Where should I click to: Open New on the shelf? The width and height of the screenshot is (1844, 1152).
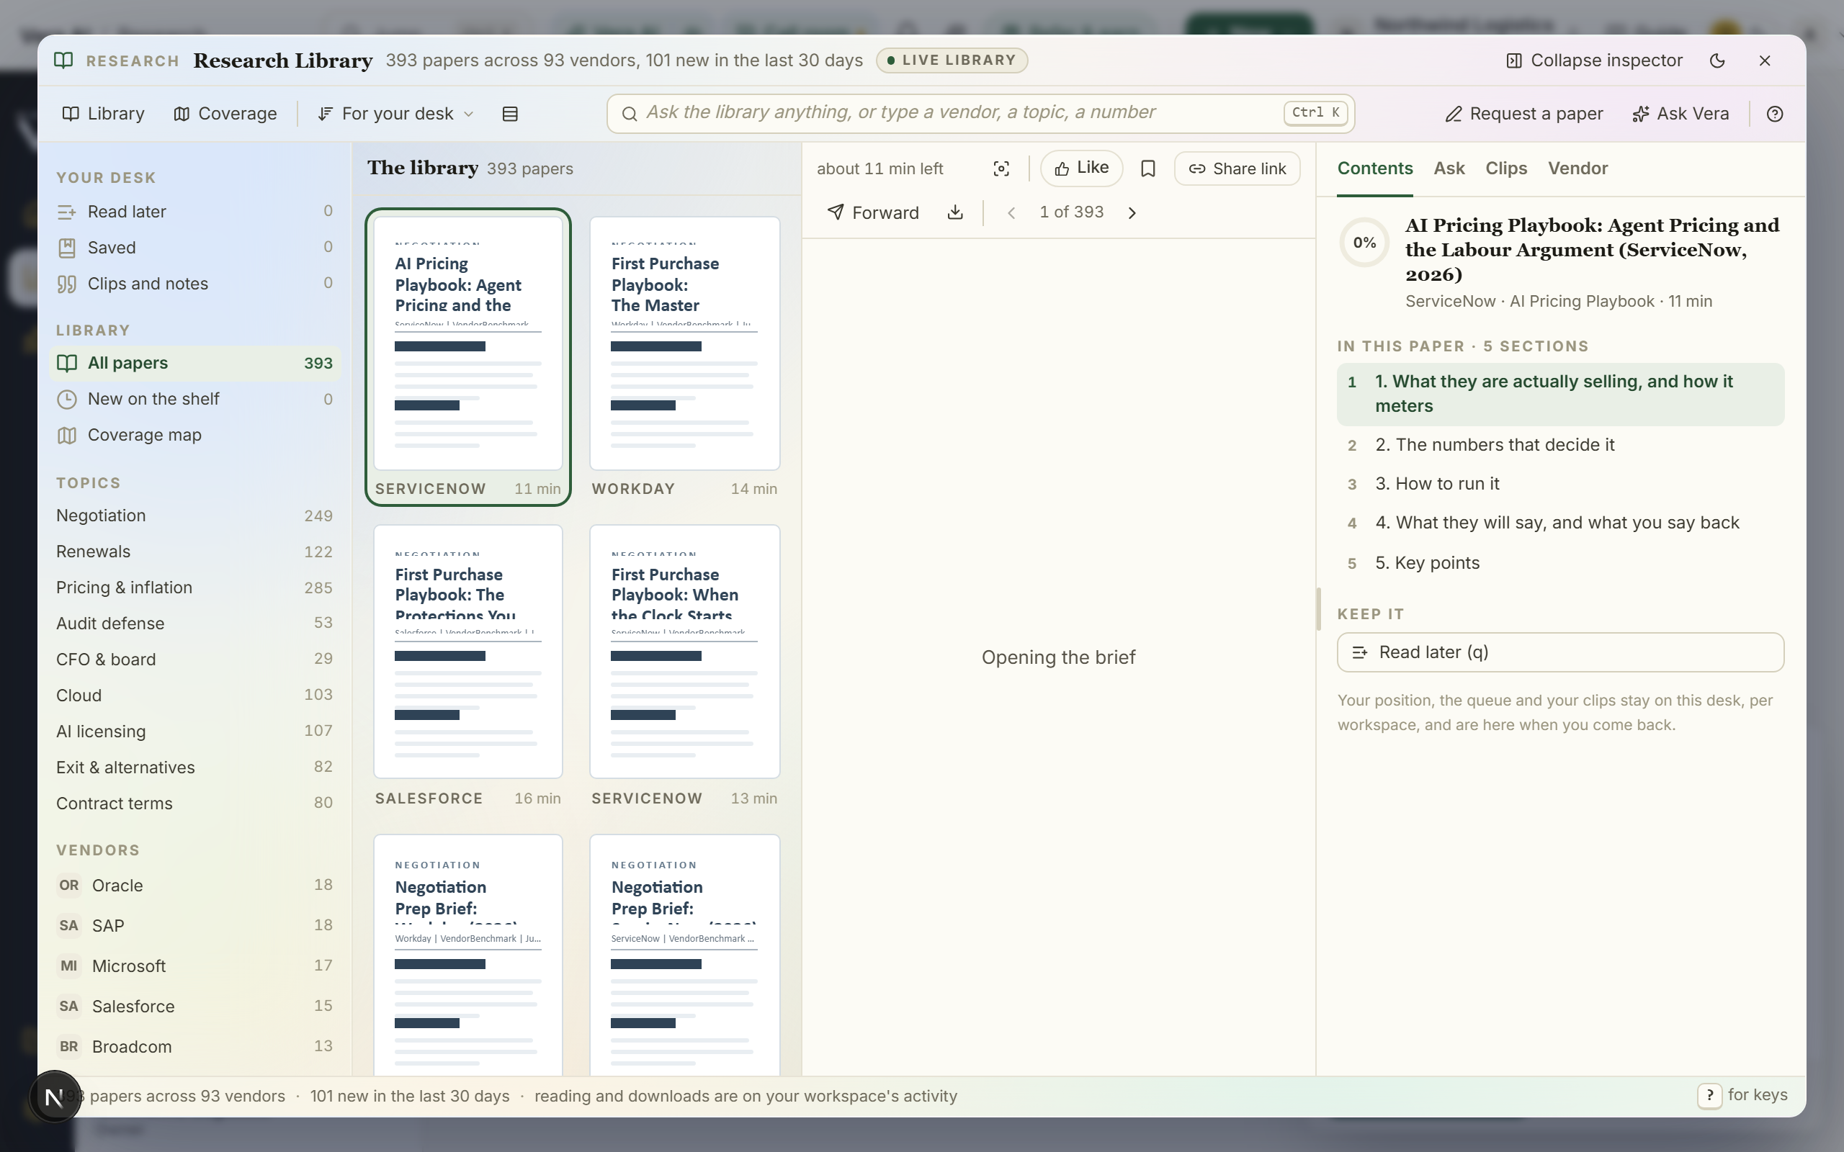coord(194,399)
